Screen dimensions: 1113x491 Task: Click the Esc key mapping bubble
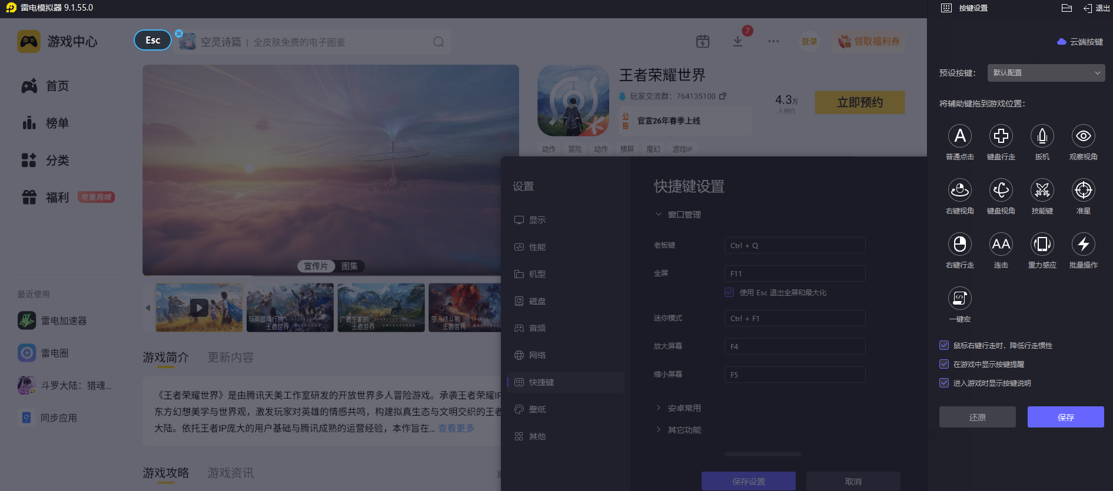point(152,40)
